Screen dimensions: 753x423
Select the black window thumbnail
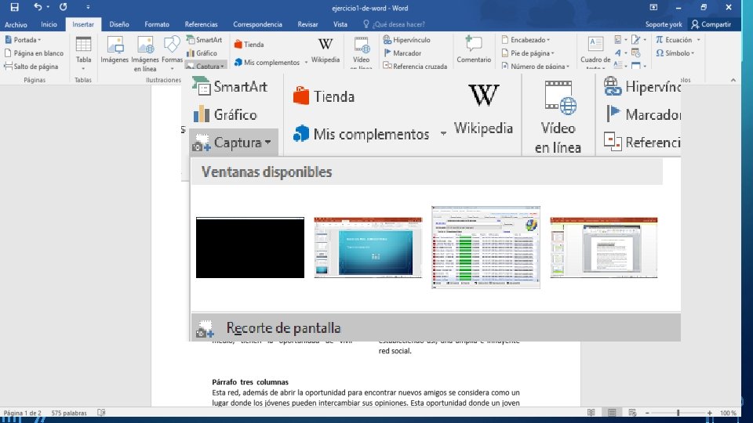click(249, 248)
